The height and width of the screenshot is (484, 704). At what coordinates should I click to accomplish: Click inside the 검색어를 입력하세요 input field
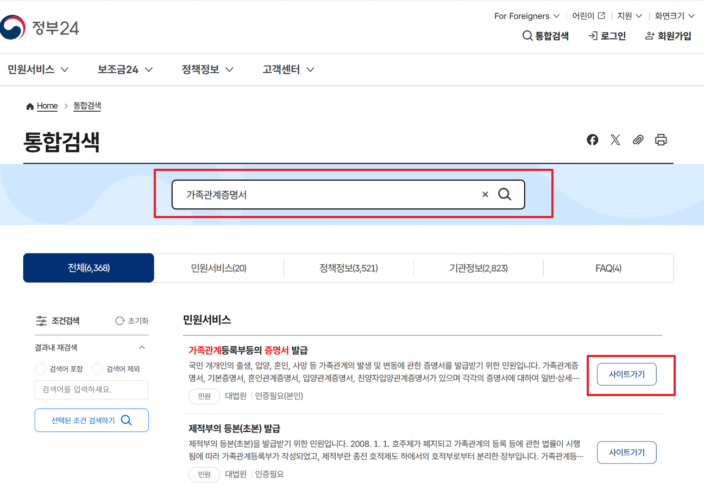pyautogui.click(x=91, y=390)
